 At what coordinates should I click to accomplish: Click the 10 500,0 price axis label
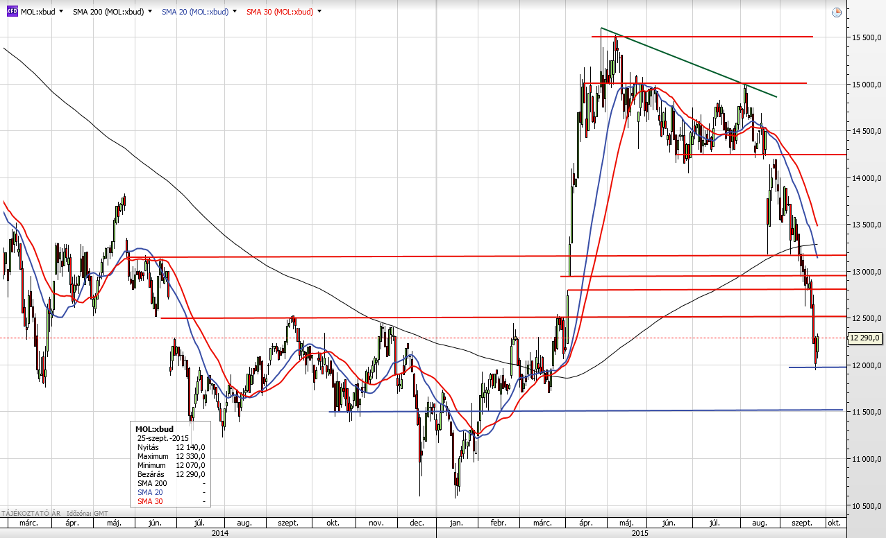coord(865,506)
